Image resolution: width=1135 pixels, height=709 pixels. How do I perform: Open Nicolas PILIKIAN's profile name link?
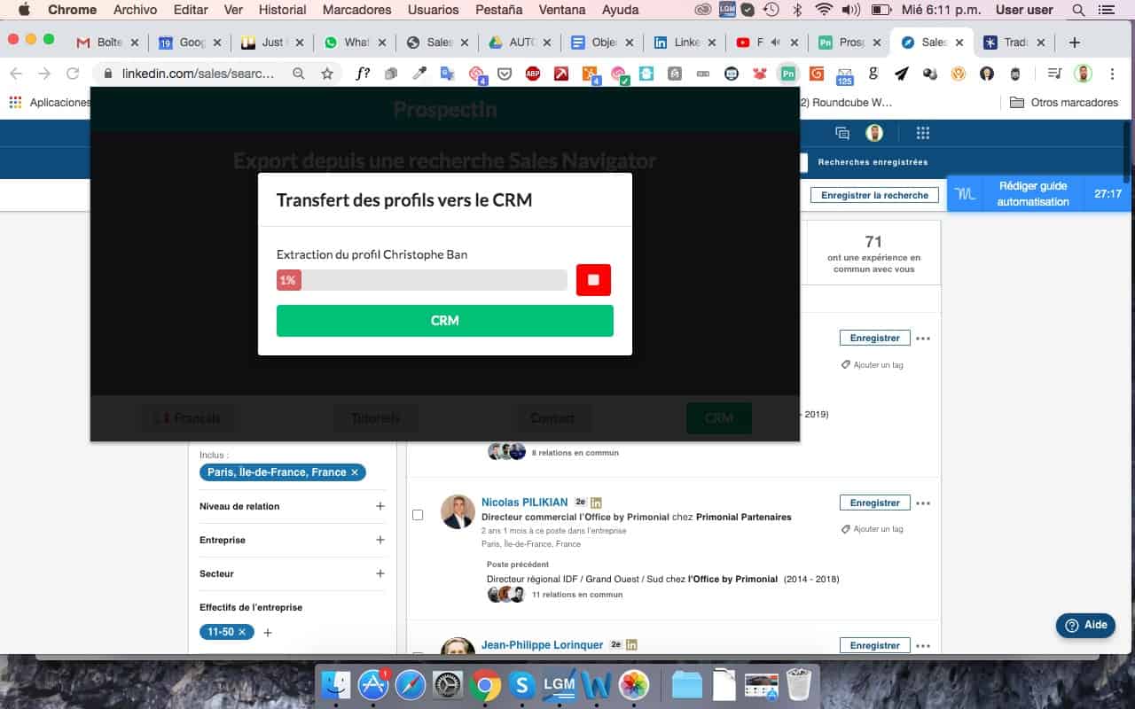tap(524, 503)
